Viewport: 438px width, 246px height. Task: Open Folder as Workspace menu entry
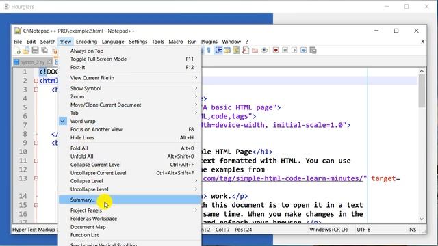tap(129, 219)
